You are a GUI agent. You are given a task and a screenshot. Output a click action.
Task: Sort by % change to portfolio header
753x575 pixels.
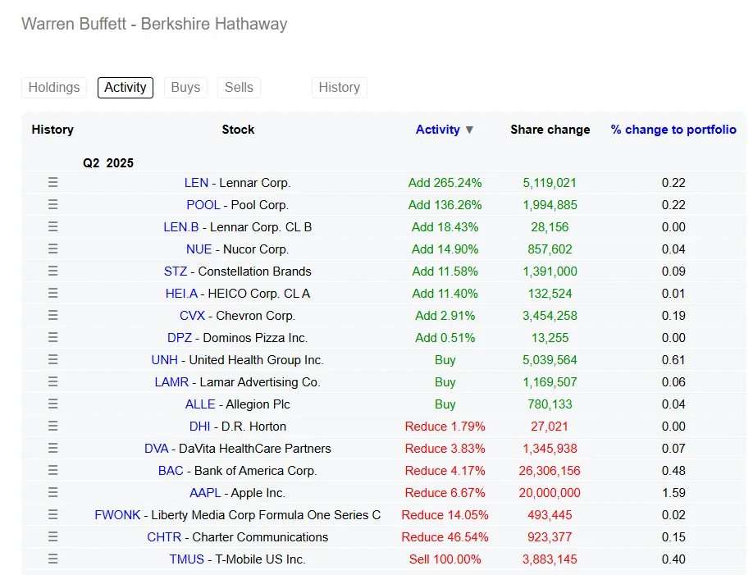[x=673, y=130]
